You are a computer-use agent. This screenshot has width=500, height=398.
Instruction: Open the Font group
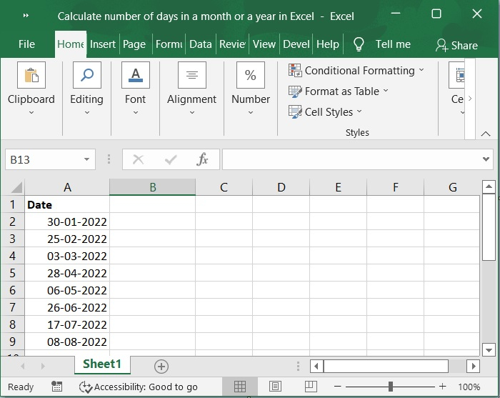pos(135,87)
